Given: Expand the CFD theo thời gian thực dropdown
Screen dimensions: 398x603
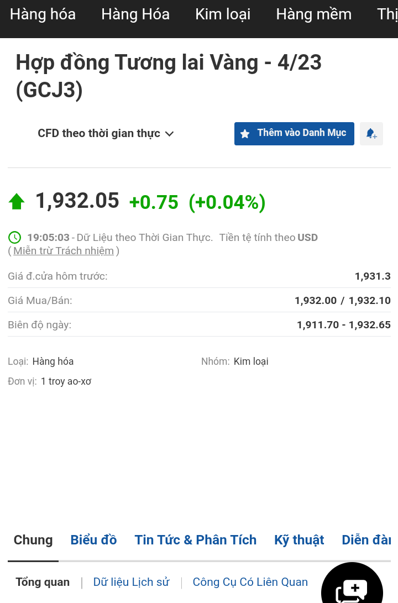Looking at the screenshot, I should (99, 133).
